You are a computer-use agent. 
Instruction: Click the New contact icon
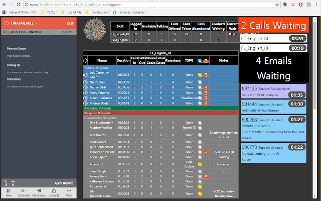pos(8,193)
